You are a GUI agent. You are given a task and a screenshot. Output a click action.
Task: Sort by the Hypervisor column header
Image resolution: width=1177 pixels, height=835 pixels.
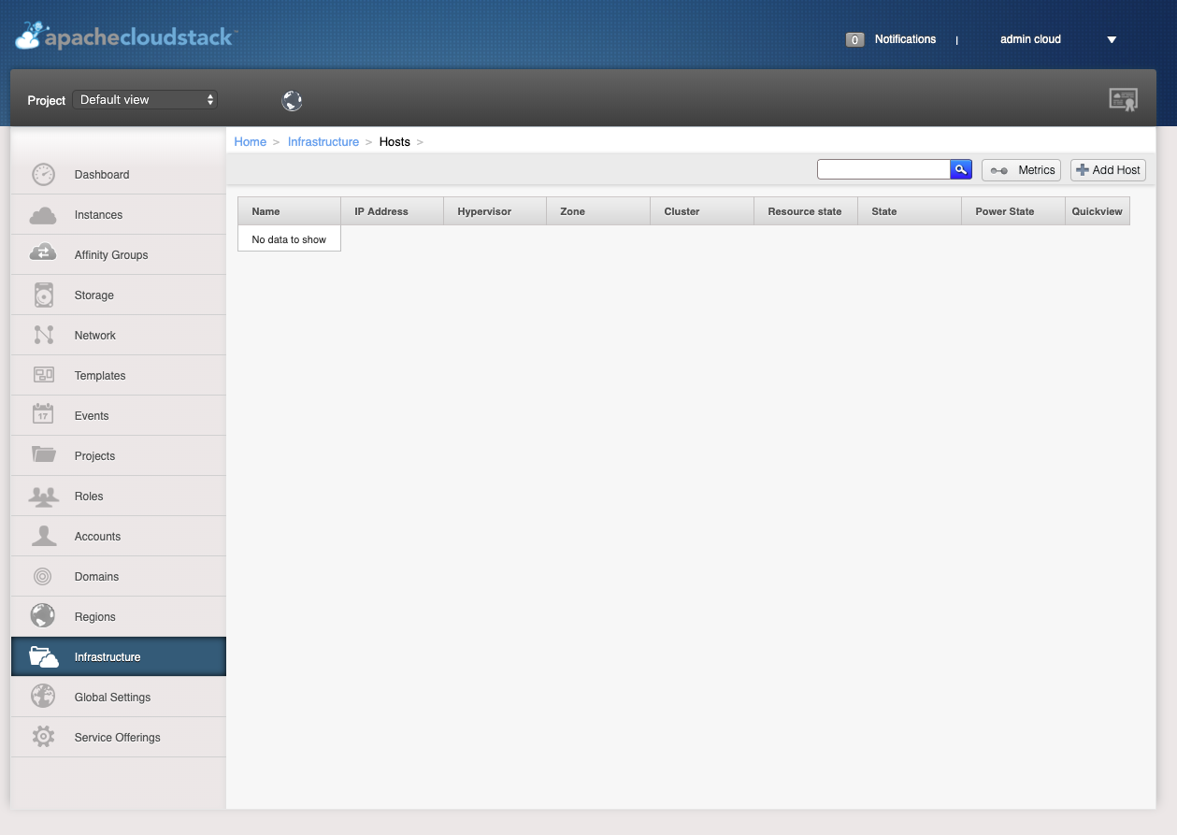coord(495,211)
